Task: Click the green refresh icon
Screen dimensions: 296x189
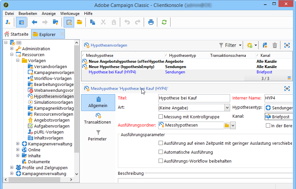Action: (164, 22)
